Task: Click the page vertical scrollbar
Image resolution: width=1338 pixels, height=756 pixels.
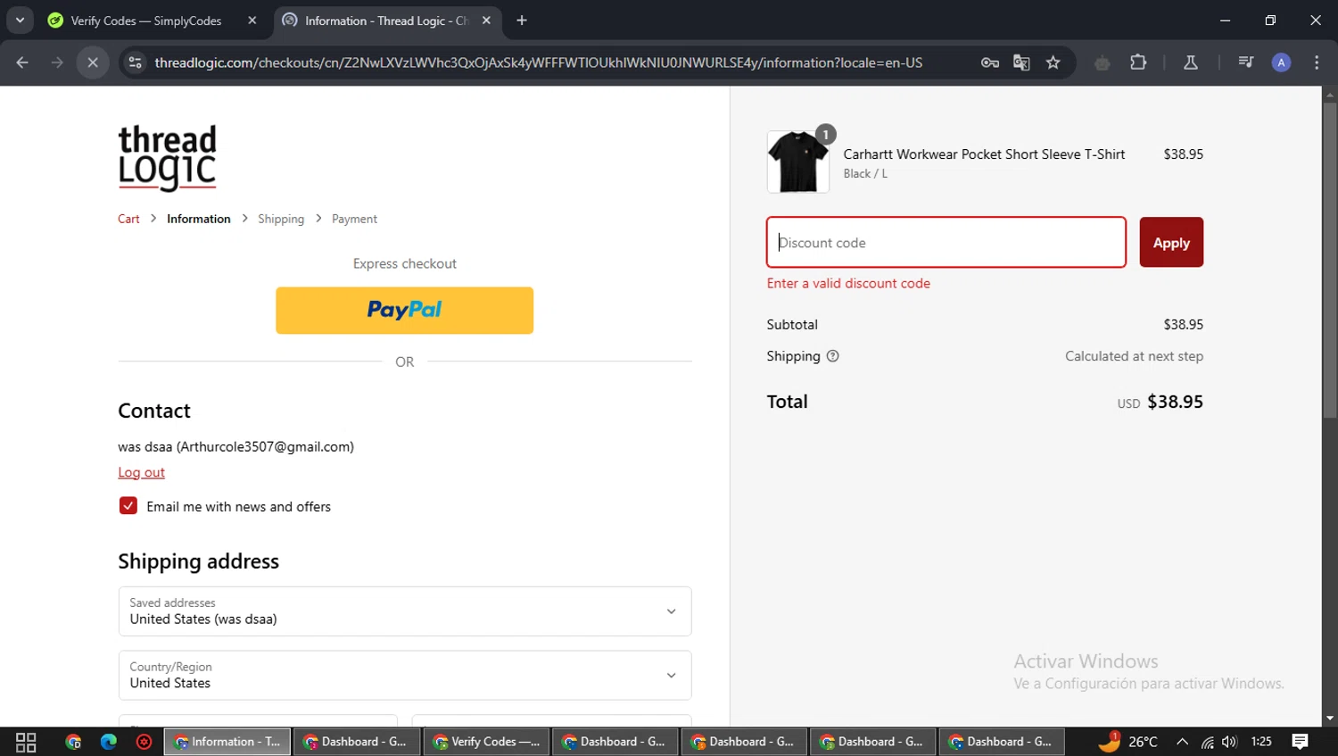Action: point(1330,259)
